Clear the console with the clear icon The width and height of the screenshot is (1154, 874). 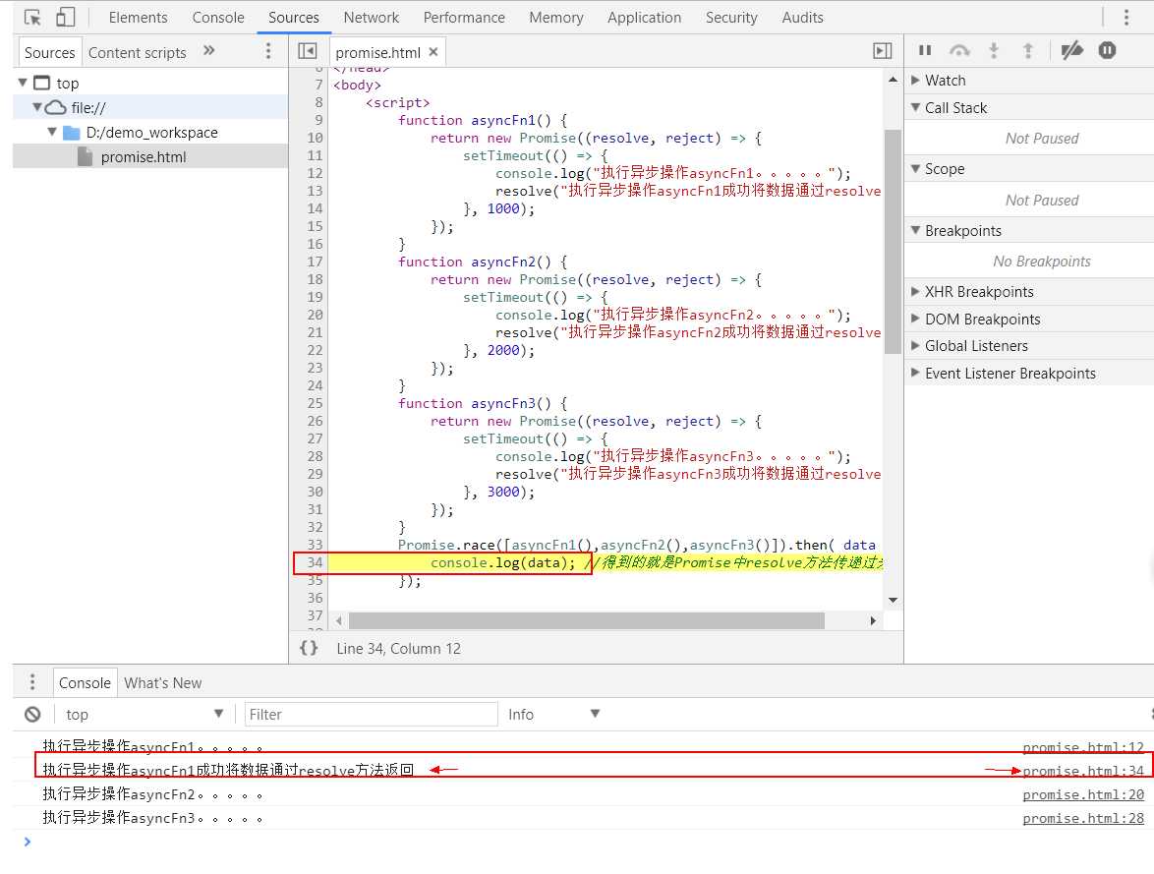[x=32, y=714]
